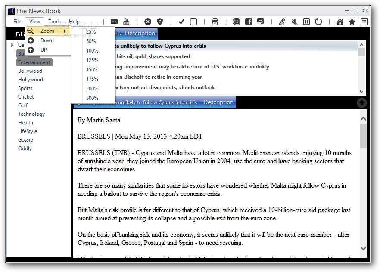
Task: Click the Description tab above the article
Action: (x=218, y=102)
